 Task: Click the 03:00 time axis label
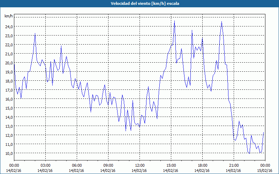(46, 166)
